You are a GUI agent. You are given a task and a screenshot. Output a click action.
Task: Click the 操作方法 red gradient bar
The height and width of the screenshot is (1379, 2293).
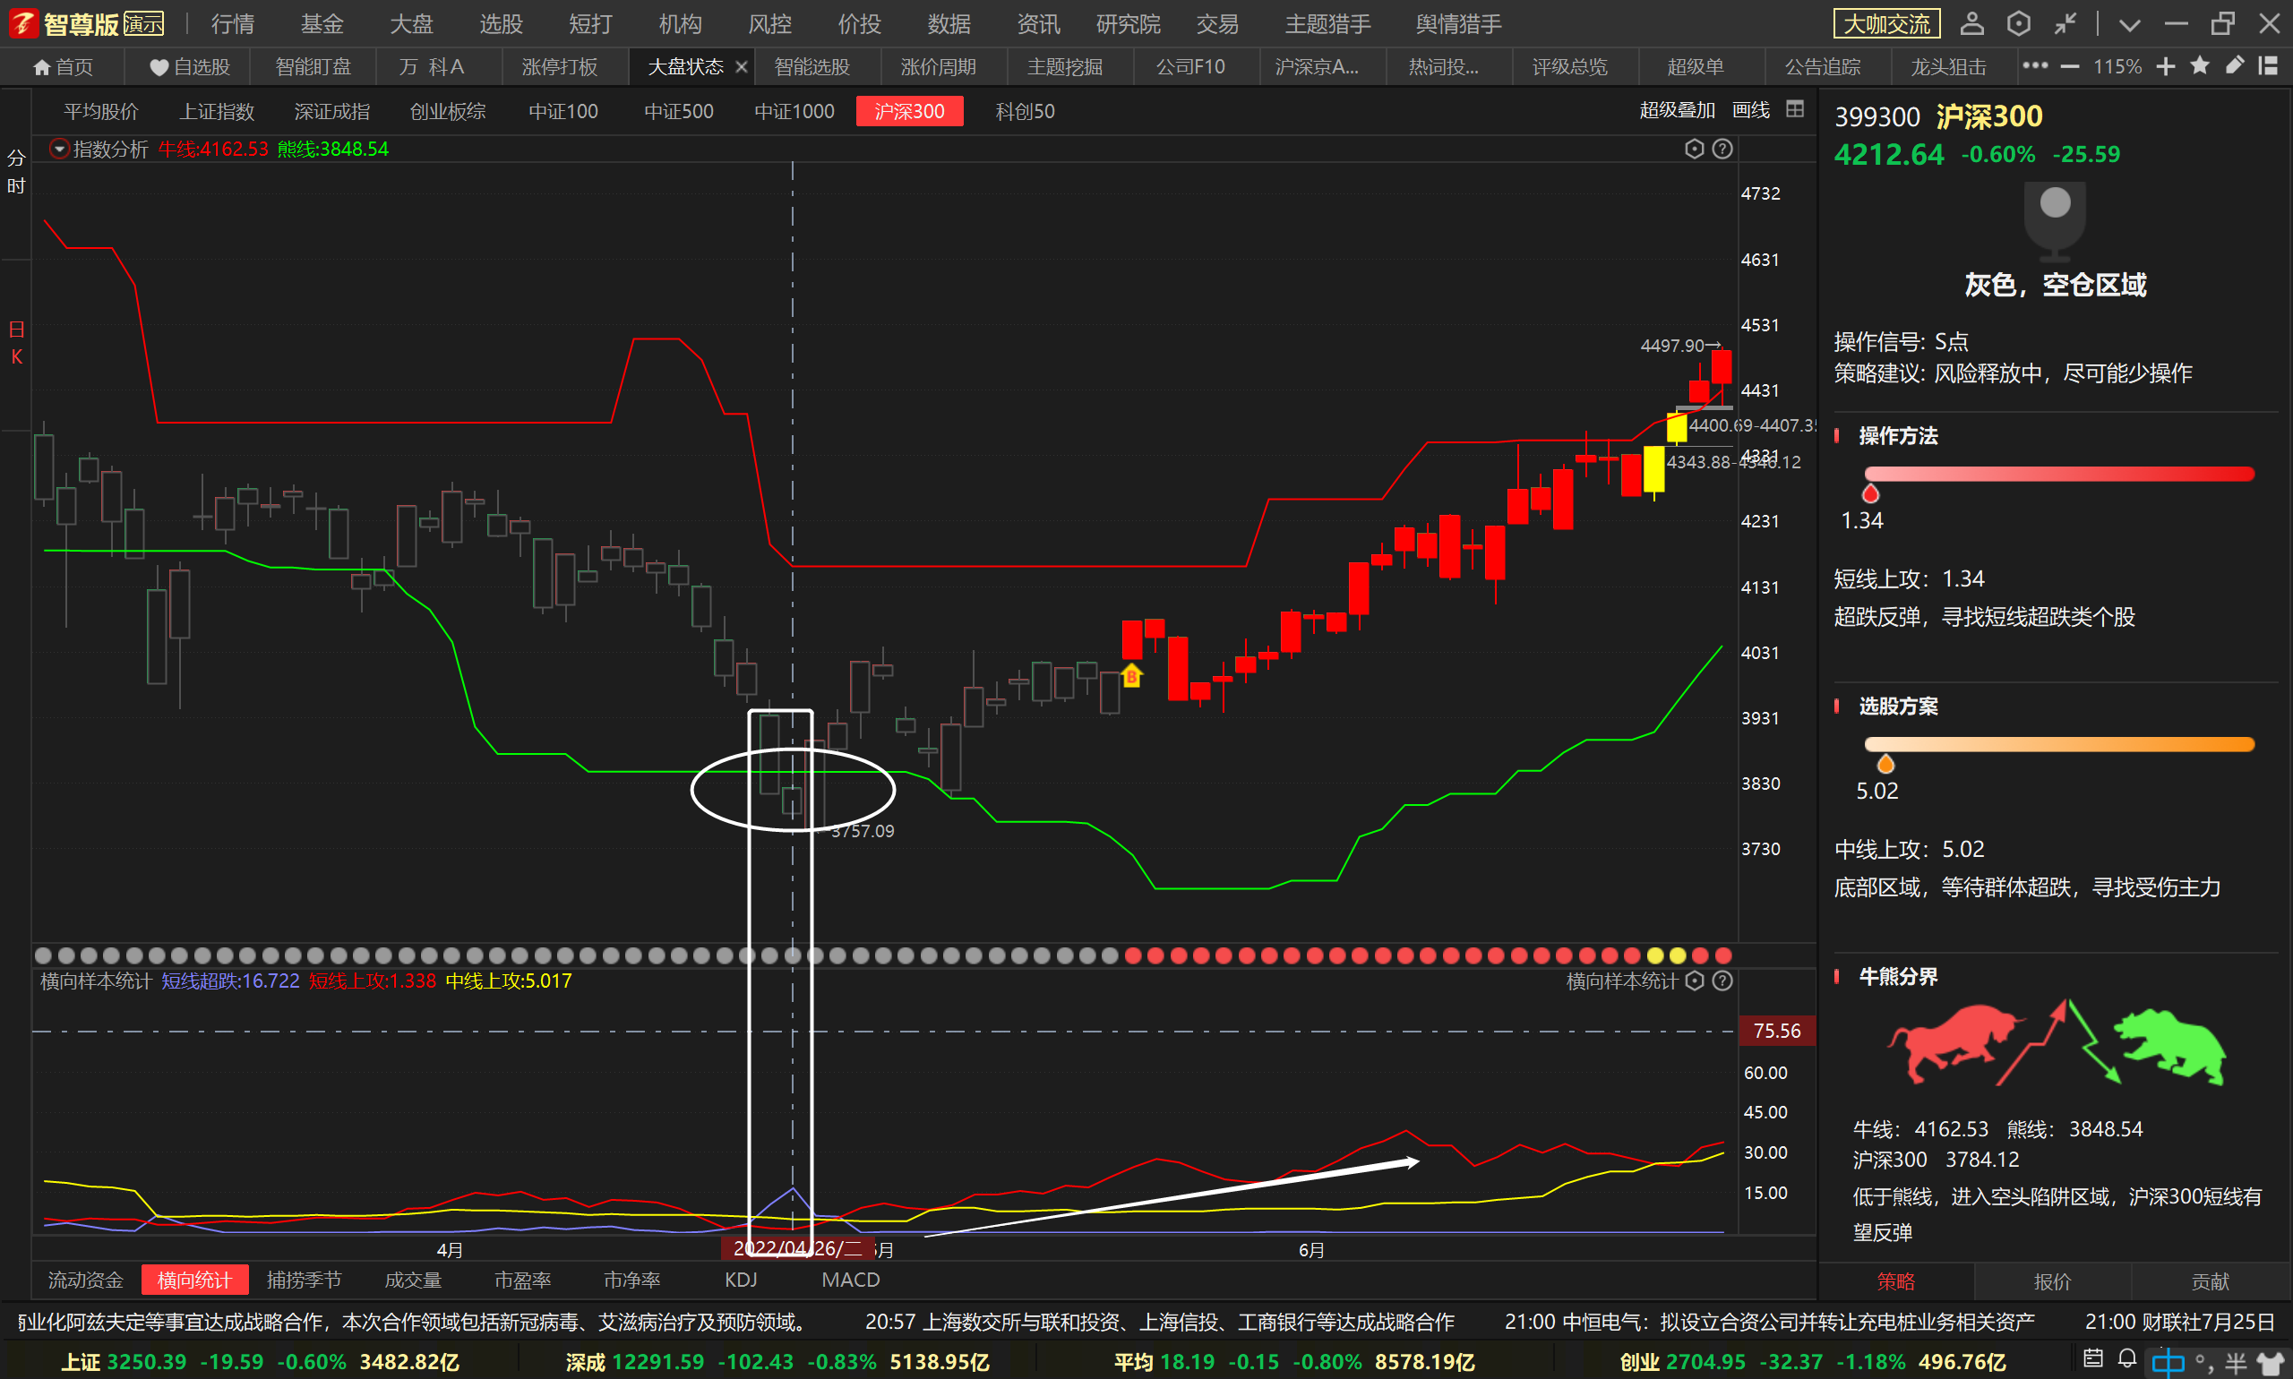click(x=2059, y=474)
